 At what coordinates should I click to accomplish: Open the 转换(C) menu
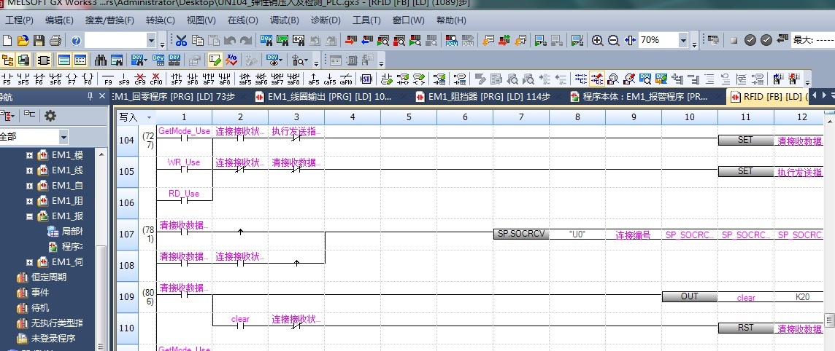160,20
